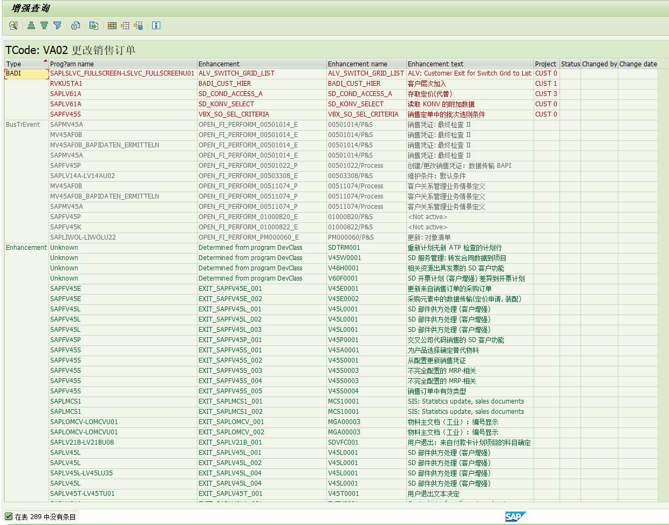The image size is (669, 525).
Task: Sort the list in descending order
Action: pos(44,25)
